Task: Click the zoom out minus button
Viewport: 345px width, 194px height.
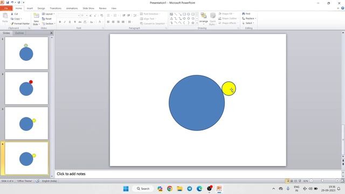Action: pos(311,181)
